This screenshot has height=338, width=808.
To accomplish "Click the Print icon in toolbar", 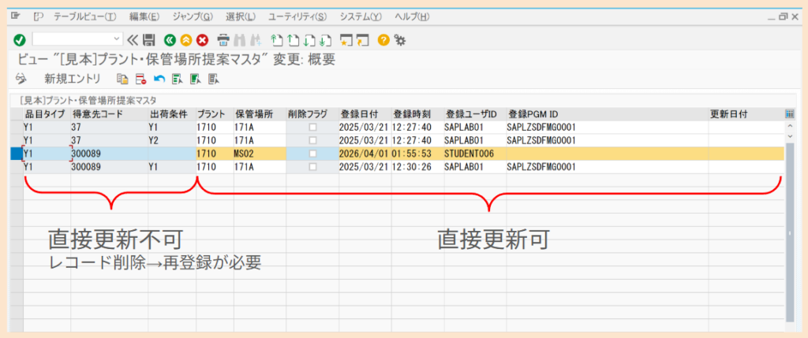I will [x=223, y=39].
